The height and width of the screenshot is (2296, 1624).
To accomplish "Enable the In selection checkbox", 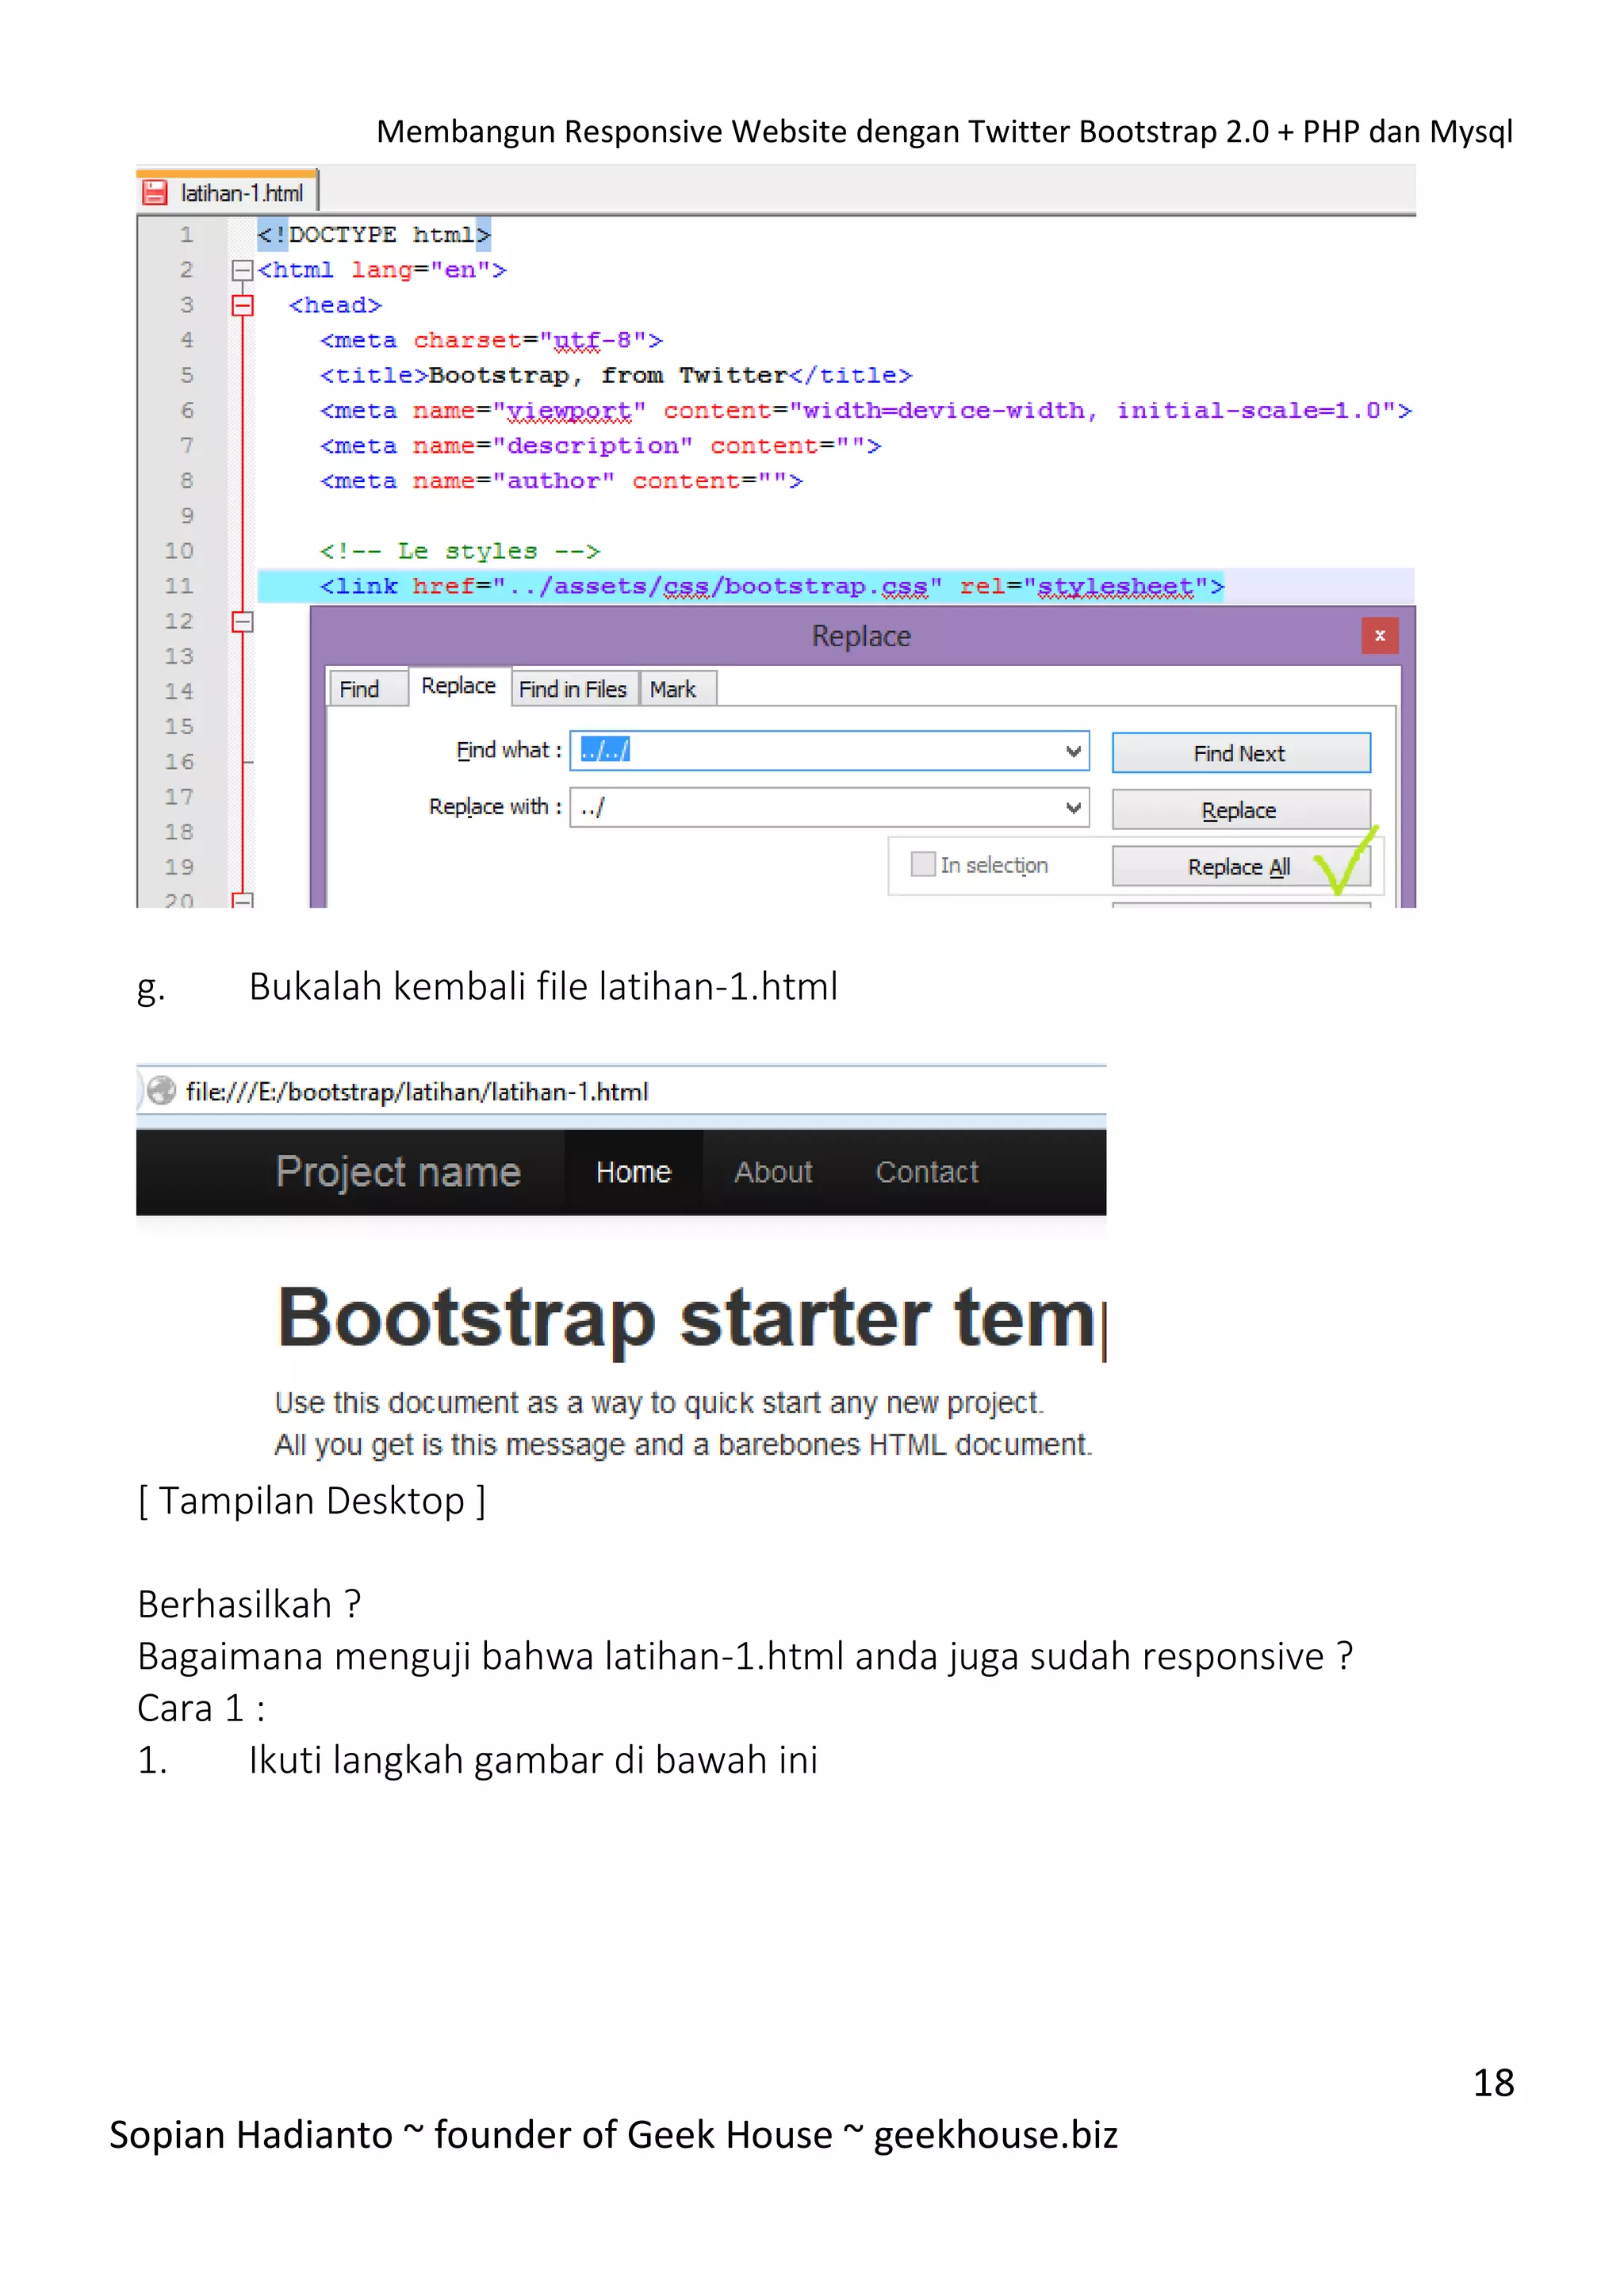I will [x=923, y=864].
